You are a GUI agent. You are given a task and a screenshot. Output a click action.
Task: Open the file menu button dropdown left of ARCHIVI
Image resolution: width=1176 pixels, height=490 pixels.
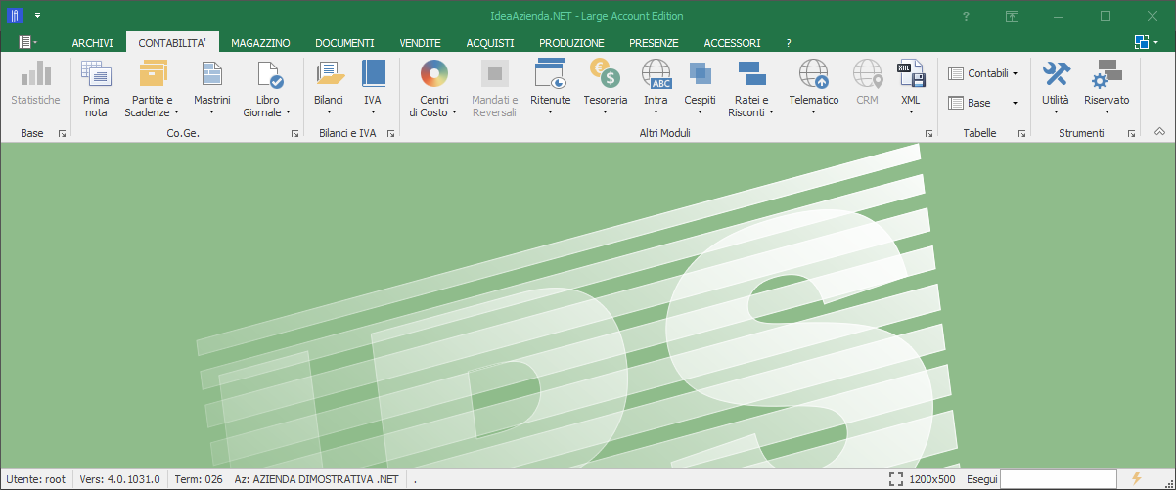(x=28, y=42)
